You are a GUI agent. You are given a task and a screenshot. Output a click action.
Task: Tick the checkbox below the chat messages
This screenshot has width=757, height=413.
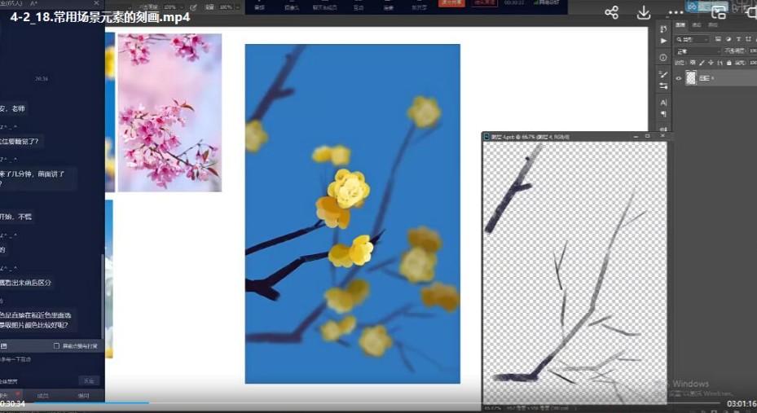coord(56,345)
